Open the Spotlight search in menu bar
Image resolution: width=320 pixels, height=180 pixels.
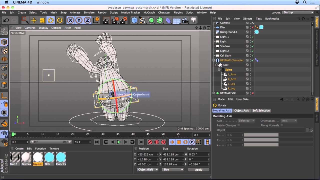coord(305,2)
